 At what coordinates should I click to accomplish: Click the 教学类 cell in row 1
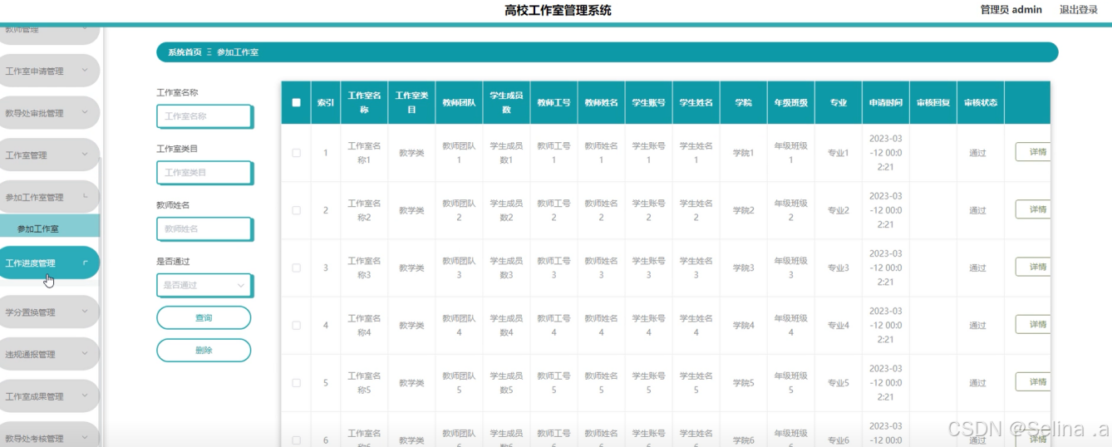pyautogui.click(x=411, y=153)
